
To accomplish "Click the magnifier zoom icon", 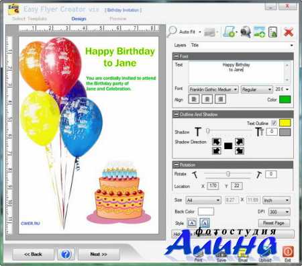I will [x=172, y=32].
